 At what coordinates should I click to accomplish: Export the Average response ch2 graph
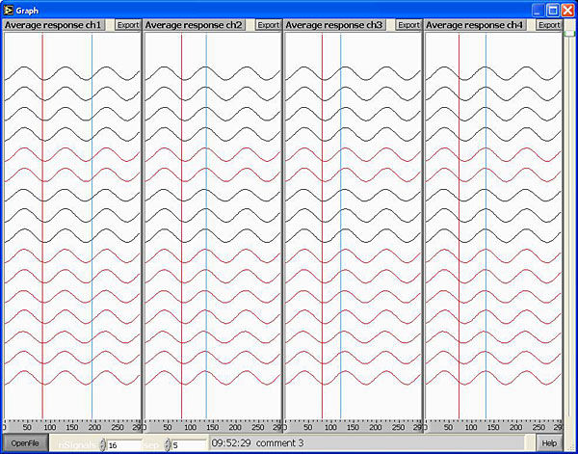[x=269, y=25]
